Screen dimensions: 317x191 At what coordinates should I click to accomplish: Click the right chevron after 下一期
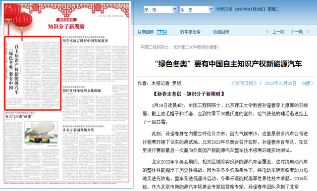click(x=308, y=32)
